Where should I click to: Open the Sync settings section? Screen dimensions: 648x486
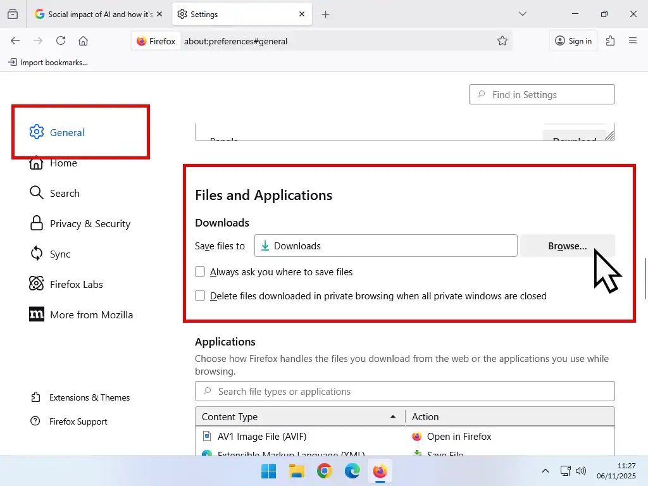pos(59,254)
